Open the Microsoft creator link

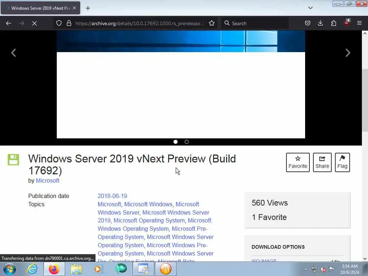(x=47, y=180)
